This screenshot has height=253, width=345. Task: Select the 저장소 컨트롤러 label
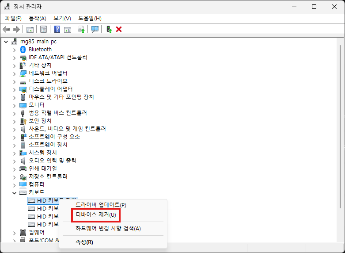(x=48, y=176)
